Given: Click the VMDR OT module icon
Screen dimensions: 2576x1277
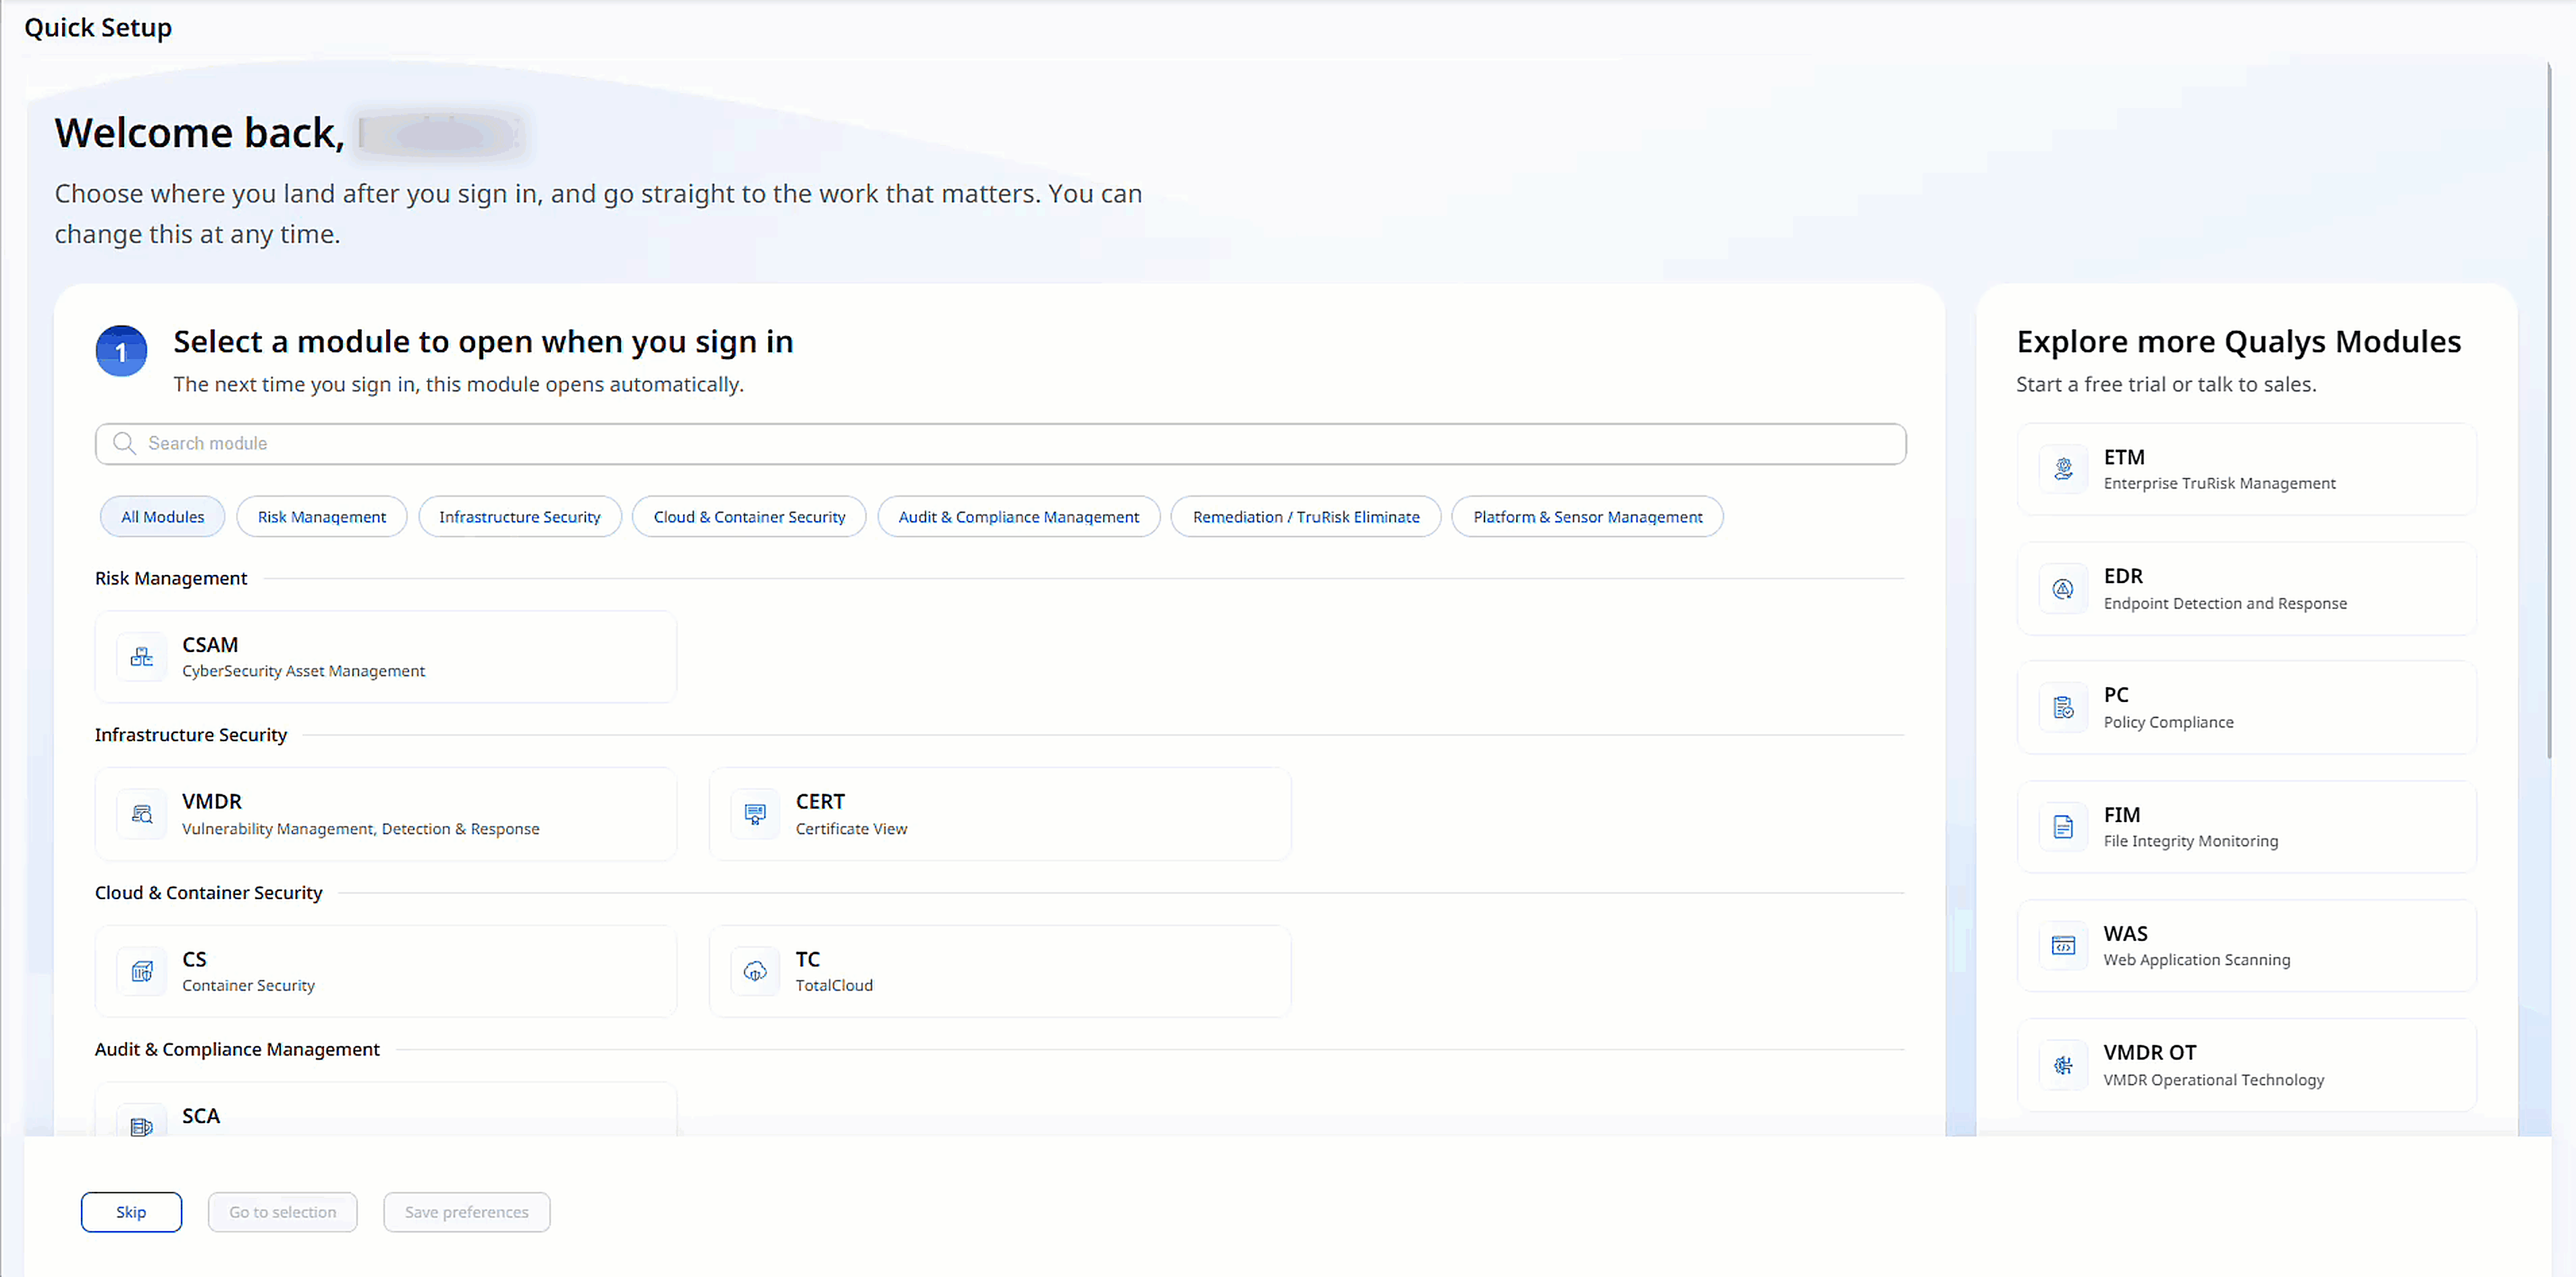Looking at the screenshot, I should pos(2063,1065).
